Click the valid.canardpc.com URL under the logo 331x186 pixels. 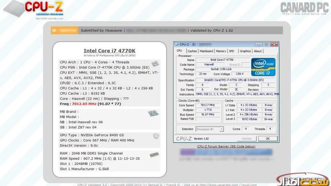[x=49, y=19]
